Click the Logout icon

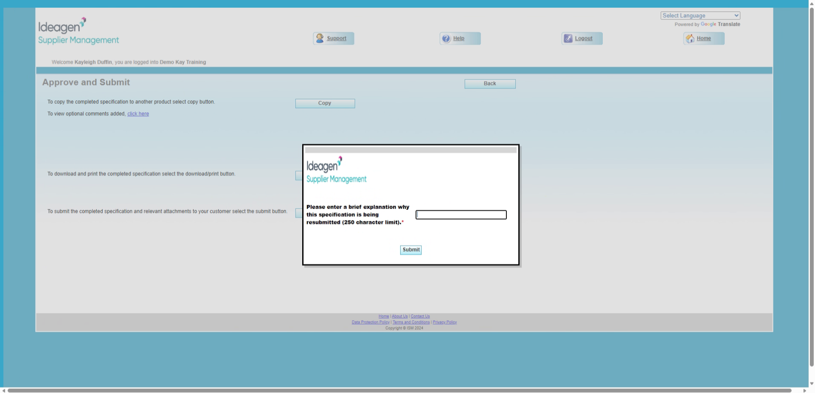(568, 39)
